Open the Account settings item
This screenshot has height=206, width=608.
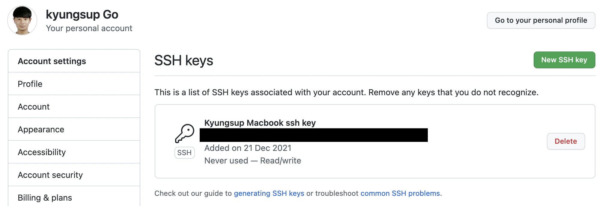click(34, 107)
